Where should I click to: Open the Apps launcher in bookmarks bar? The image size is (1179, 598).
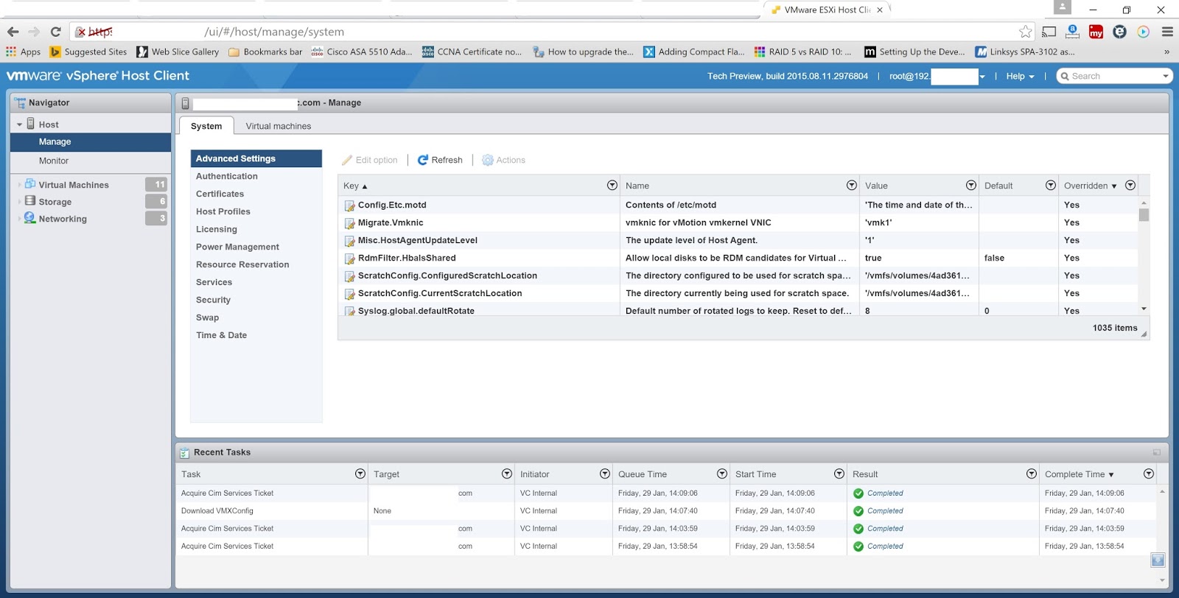(23, 52)
